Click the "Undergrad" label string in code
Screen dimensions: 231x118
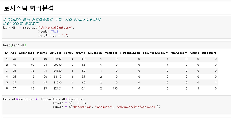coord(82,107)
